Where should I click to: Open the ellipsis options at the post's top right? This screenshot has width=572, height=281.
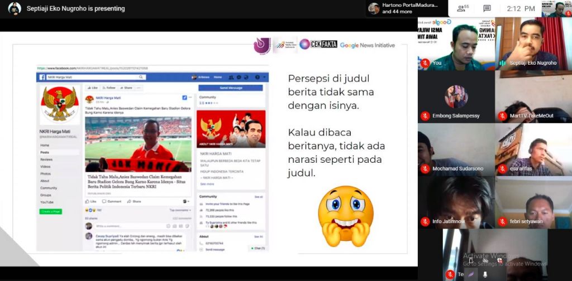click(190, 97)
